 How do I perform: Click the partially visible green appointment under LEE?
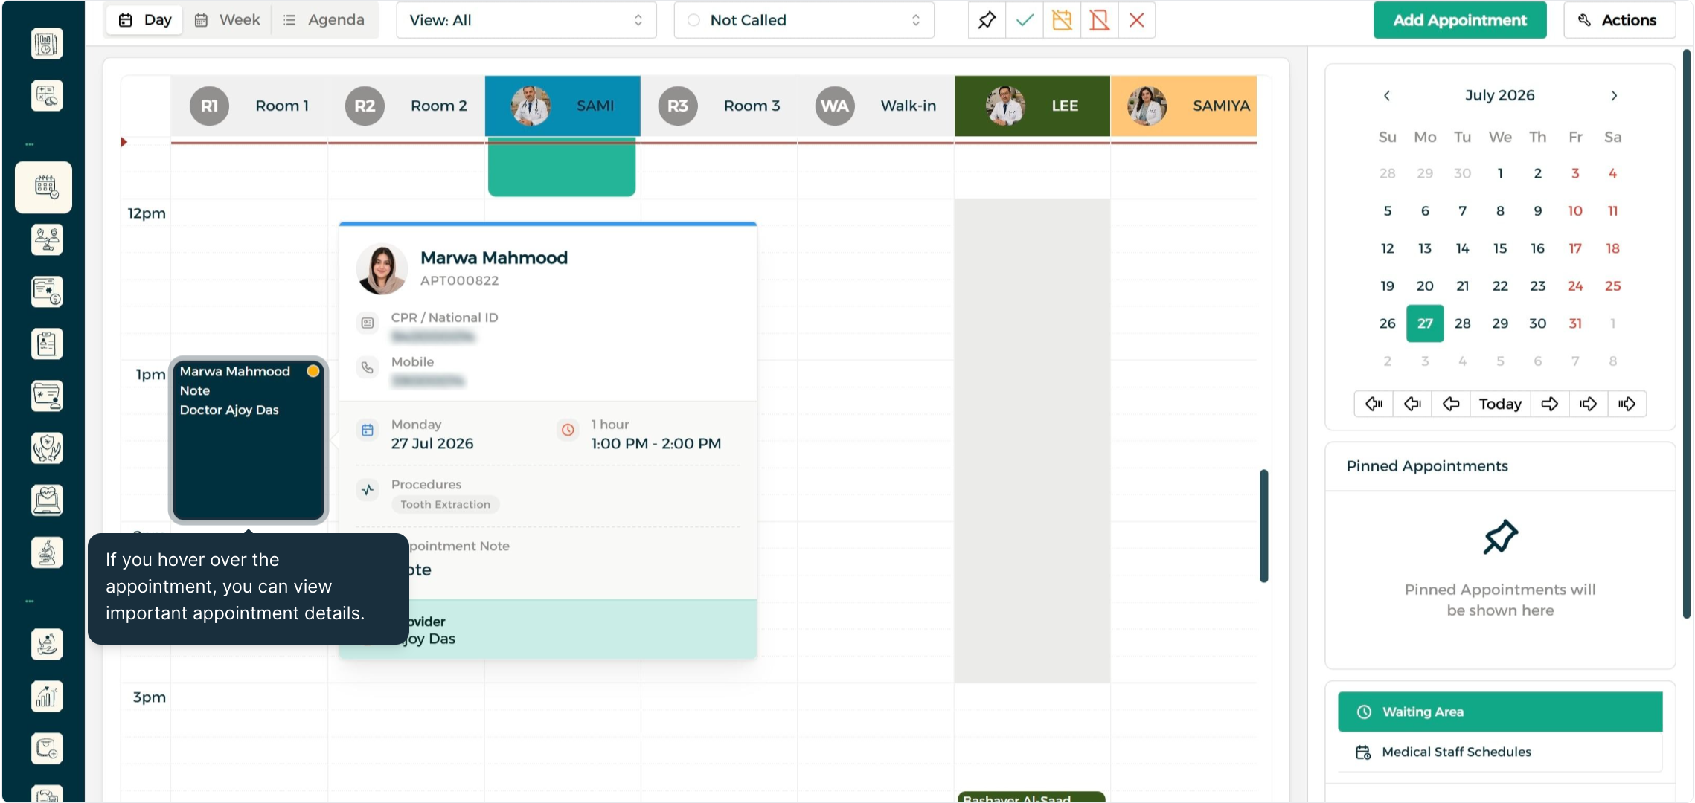point(1031,797)
